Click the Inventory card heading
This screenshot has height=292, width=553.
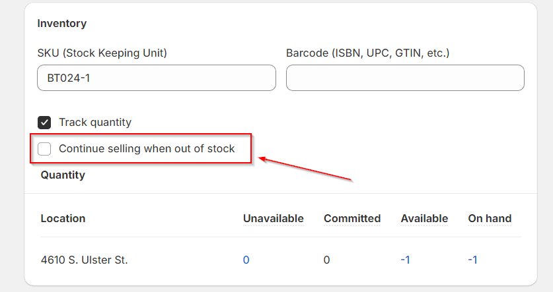click(62, 23)
